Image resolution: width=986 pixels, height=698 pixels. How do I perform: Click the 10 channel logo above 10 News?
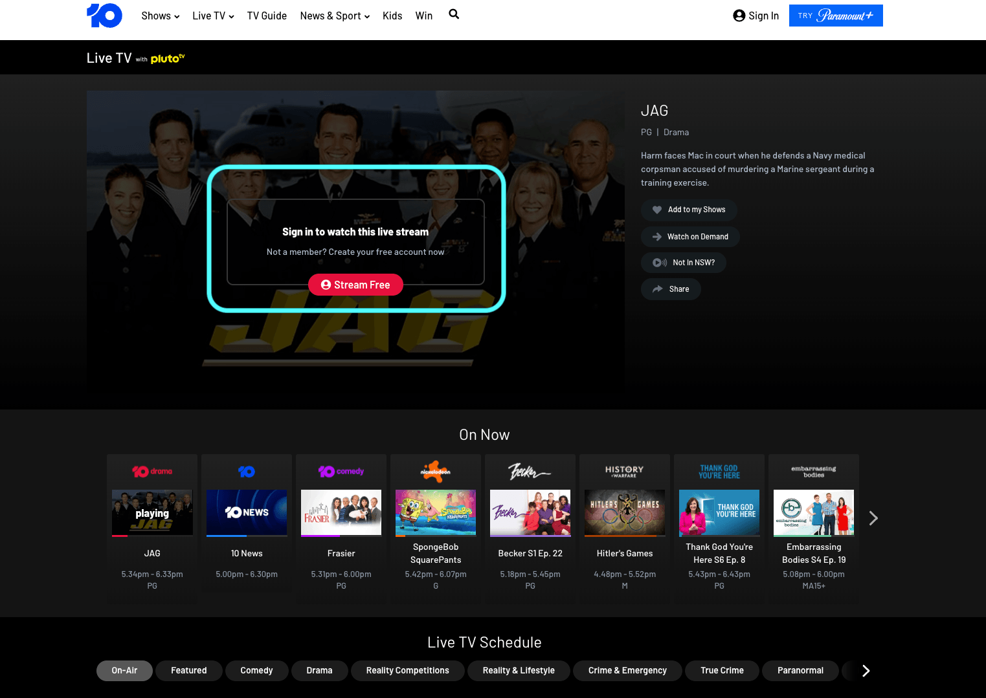tap(247, 472)
